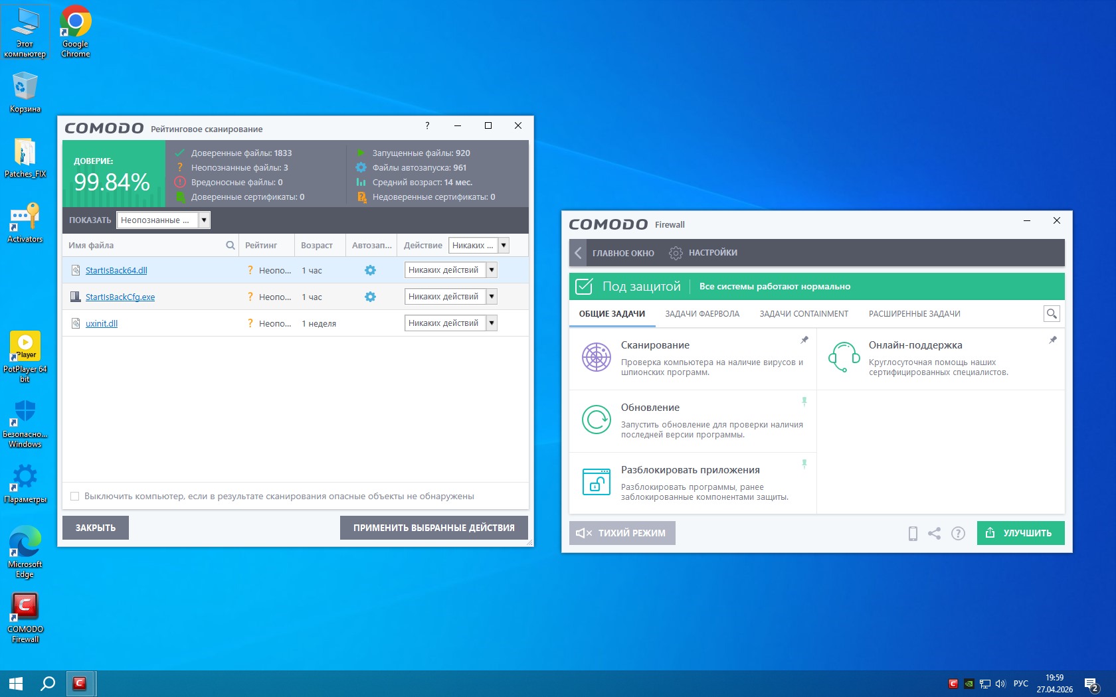
Task: Click COMODO Firewall in the Windows taskbar
Action: [x=80, y=683]
